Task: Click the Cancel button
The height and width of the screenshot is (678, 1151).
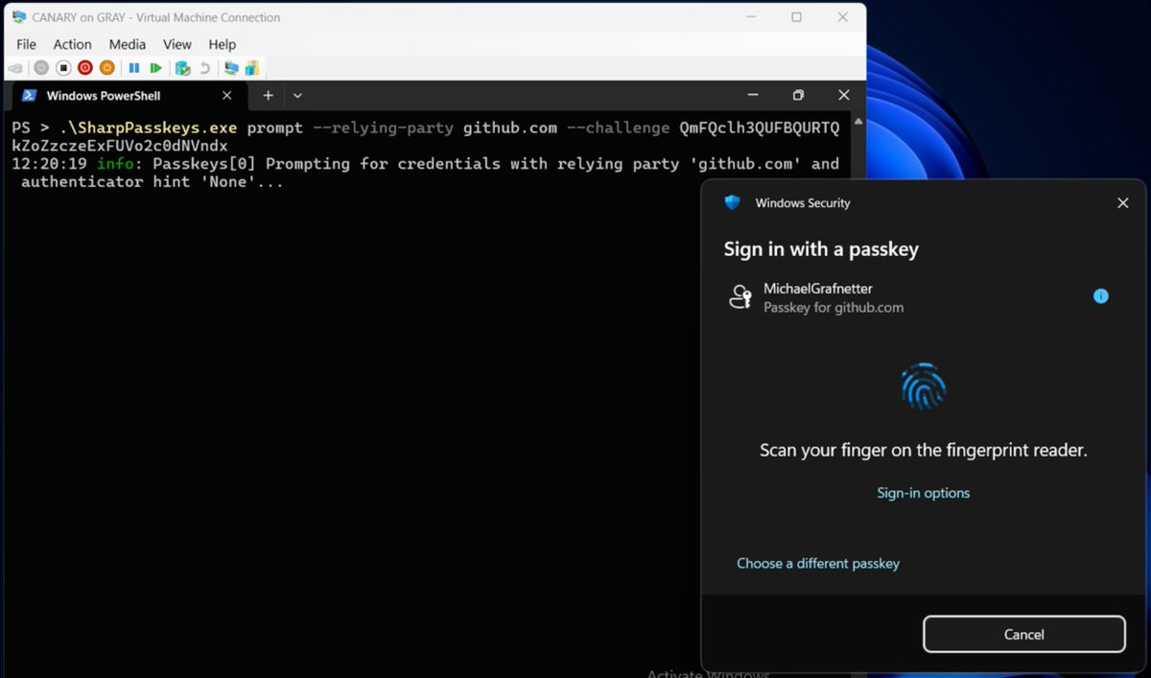Action: tap(1023, 634)
